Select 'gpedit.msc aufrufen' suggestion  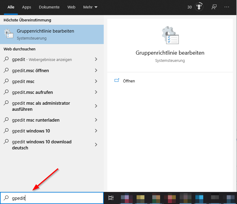(x=52, y=92)
